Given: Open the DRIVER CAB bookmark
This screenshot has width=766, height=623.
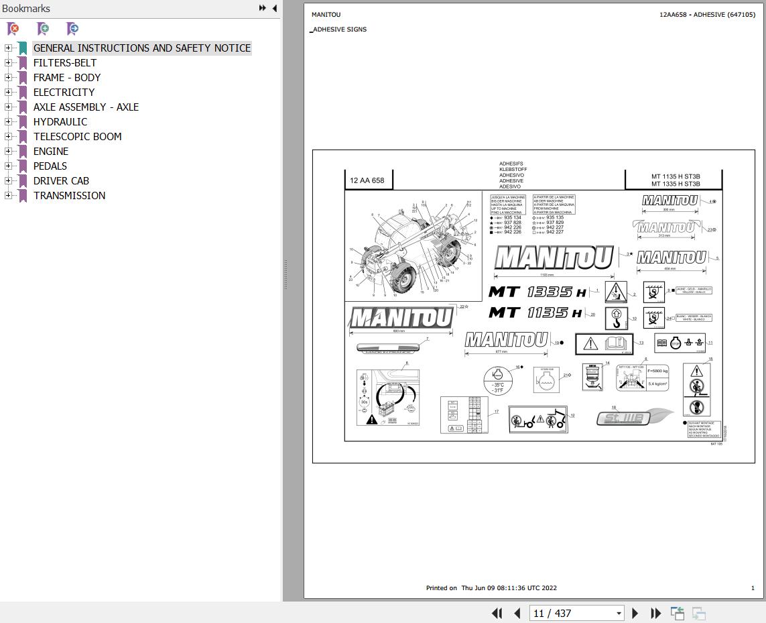Looking at the screenshot, I should [x=61, y=180].
